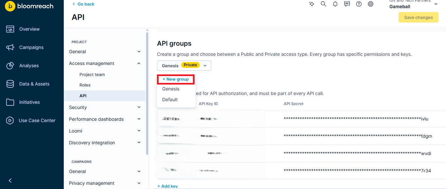Image resolution: width=446 pixels, height=189 pixels.
Task: Create a New group
Action: pyautogui.click(x=176, y=79)
